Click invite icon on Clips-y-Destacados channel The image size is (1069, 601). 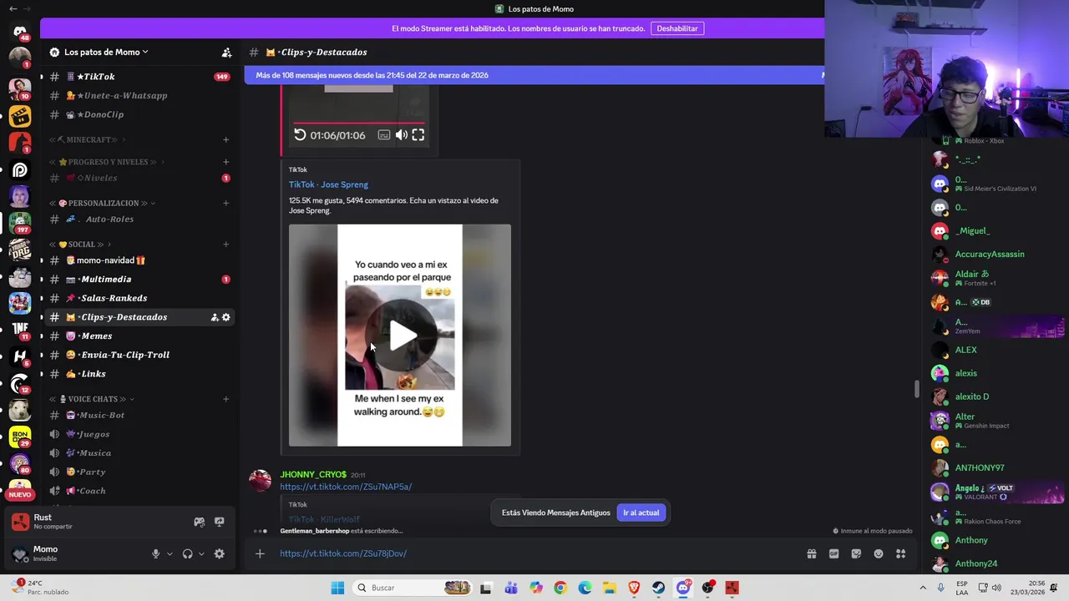215,317
